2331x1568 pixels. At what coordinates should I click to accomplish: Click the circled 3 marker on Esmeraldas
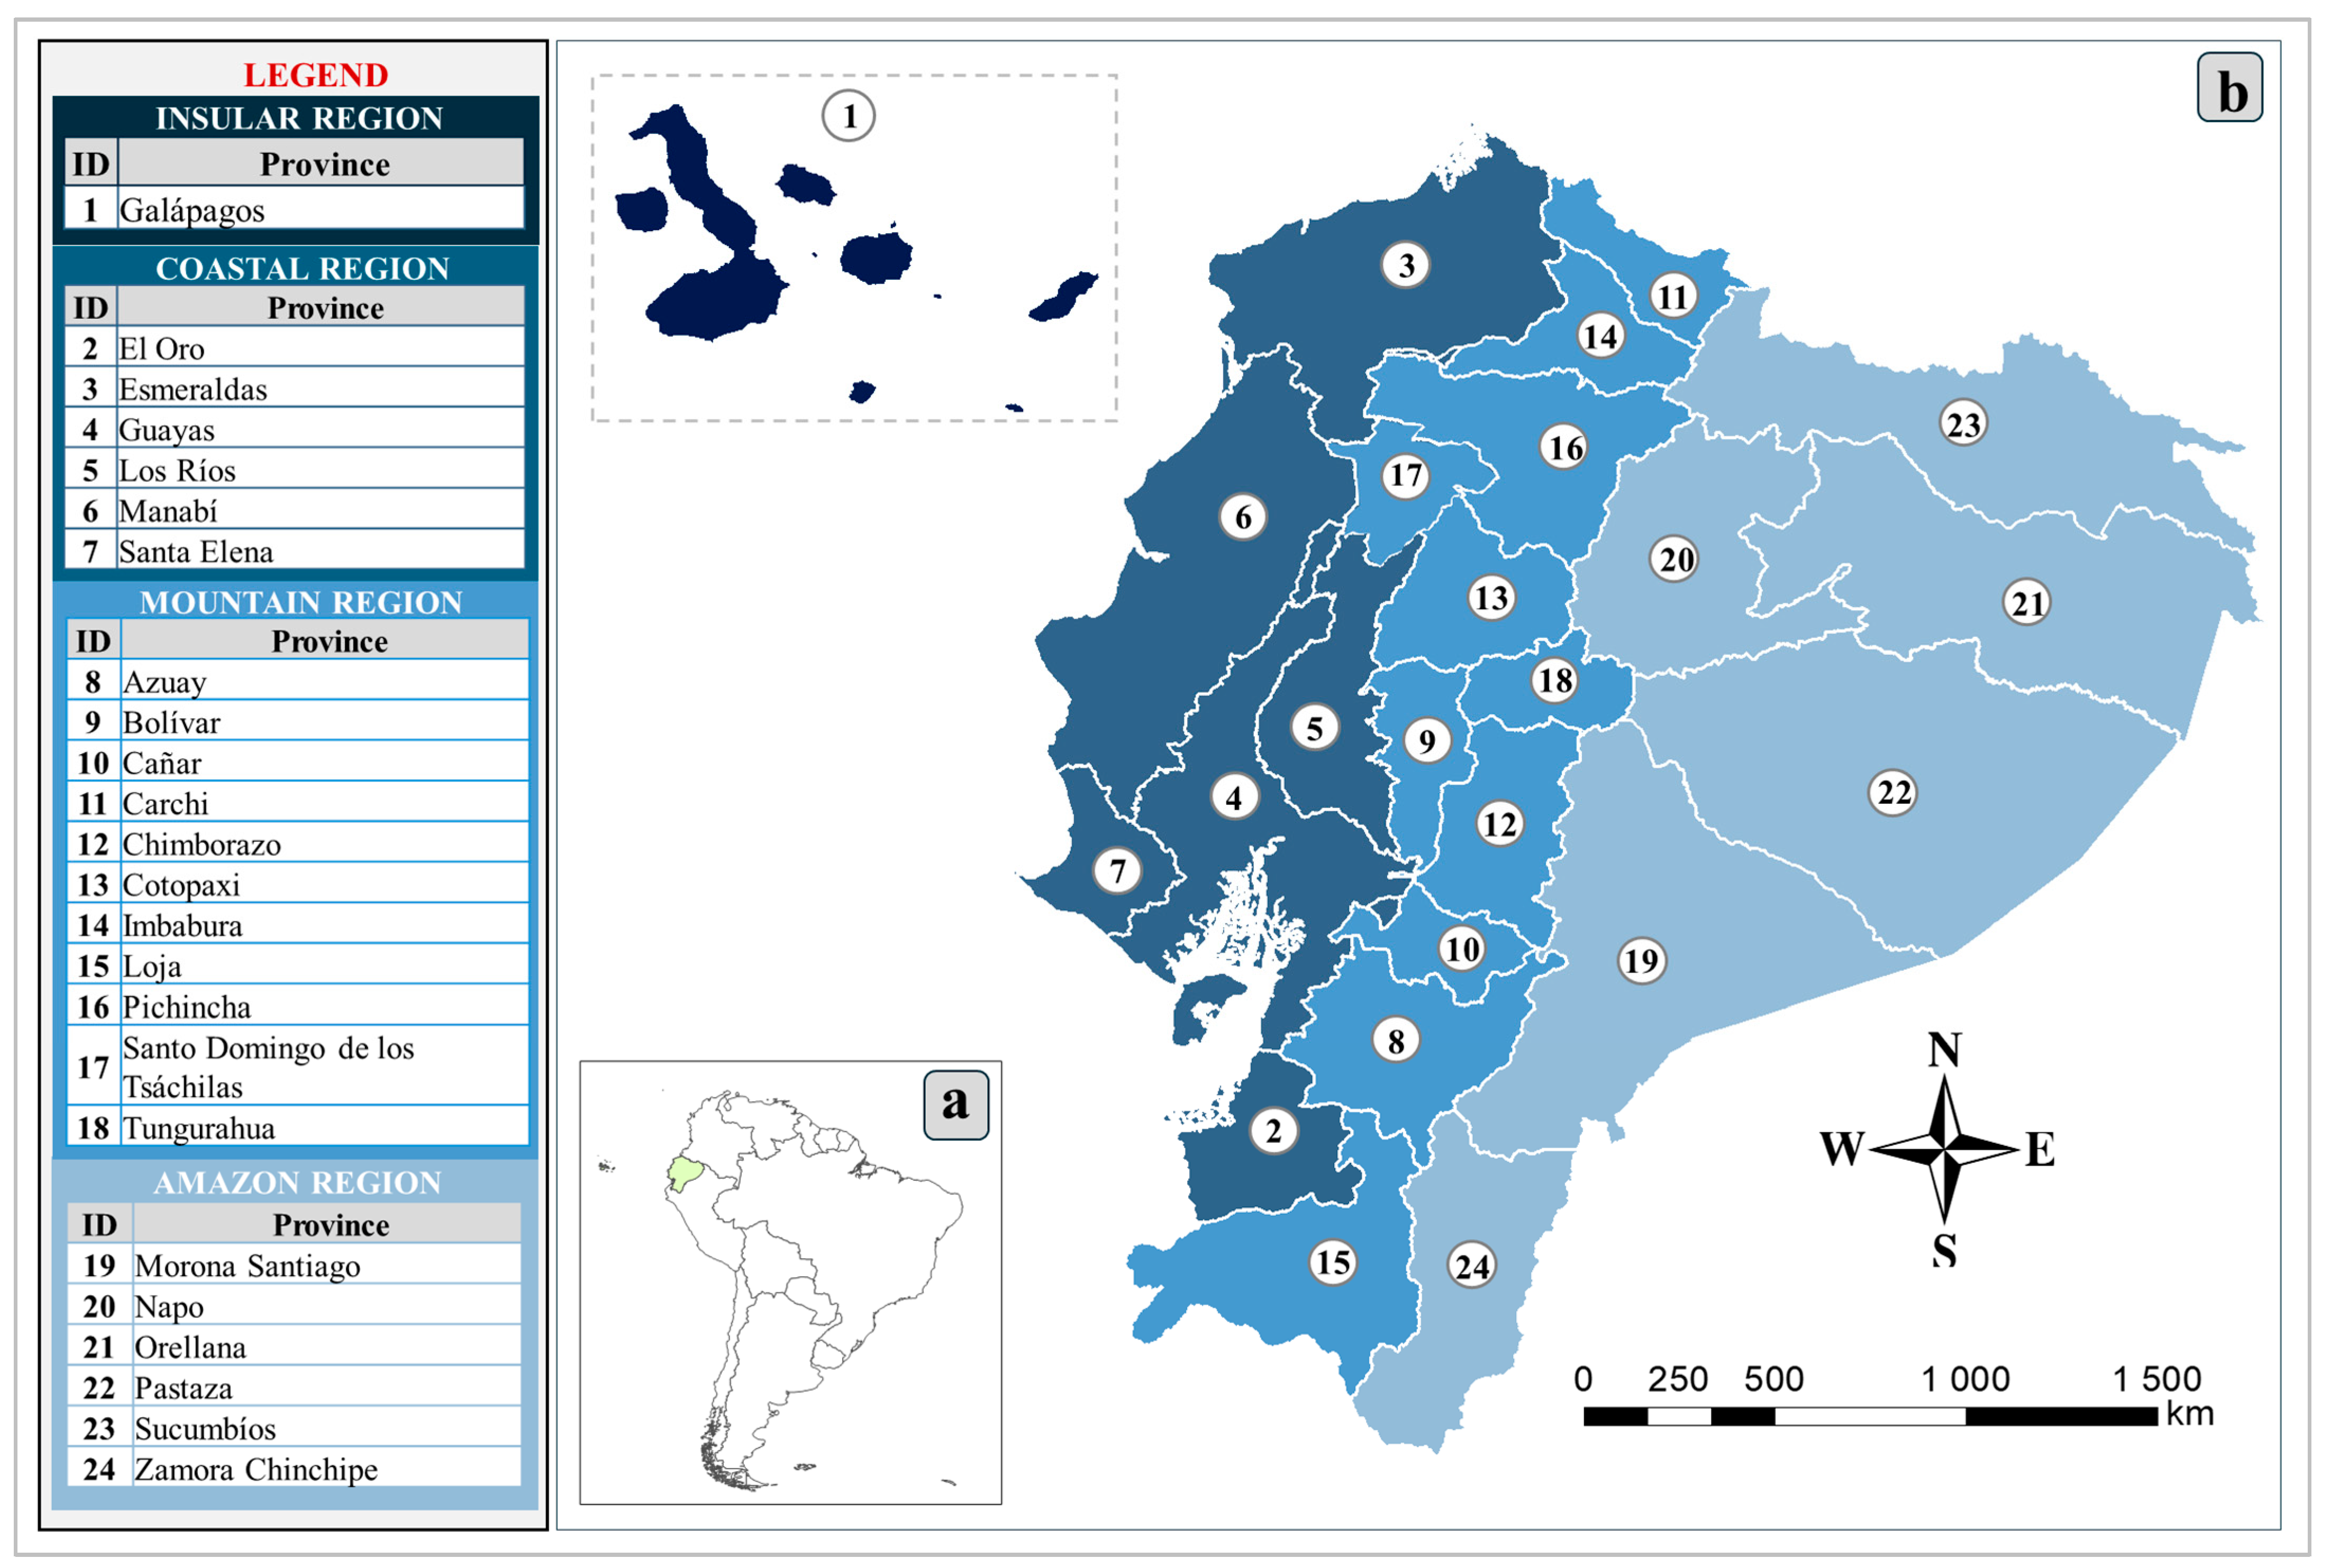pos(1406,265)
